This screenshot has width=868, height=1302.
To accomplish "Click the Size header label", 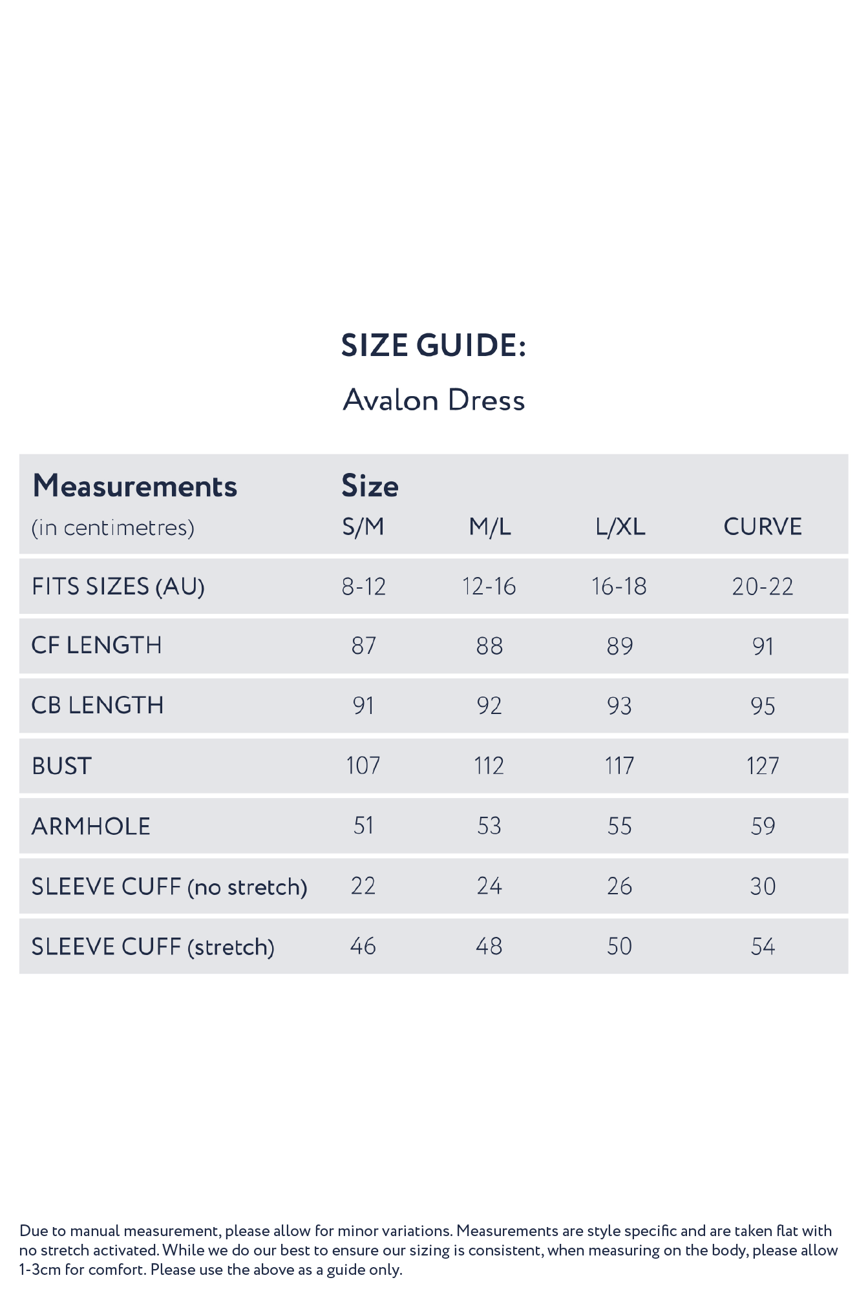I will pos(370,486).
